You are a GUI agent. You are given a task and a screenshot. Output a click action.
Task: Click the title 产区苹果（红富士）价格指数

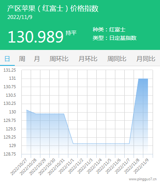click(x=53, y=9)
